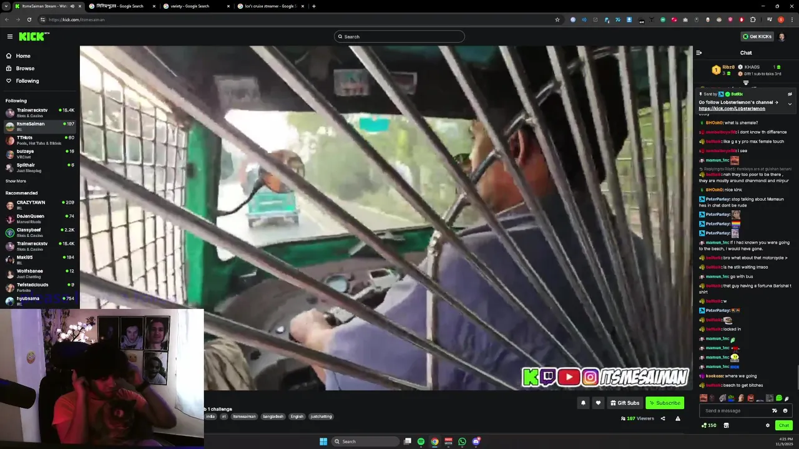Select the justchatting stream tag
This screenshot has height=449, width=799.
[321, 417]
